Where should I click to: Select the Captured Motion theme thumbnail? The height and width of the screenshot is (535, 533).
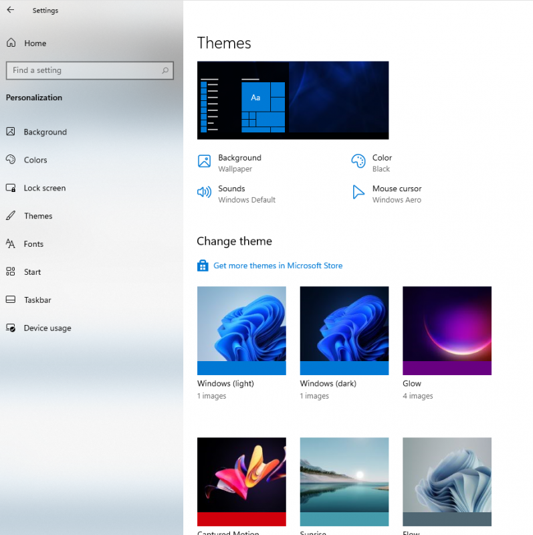241,481
